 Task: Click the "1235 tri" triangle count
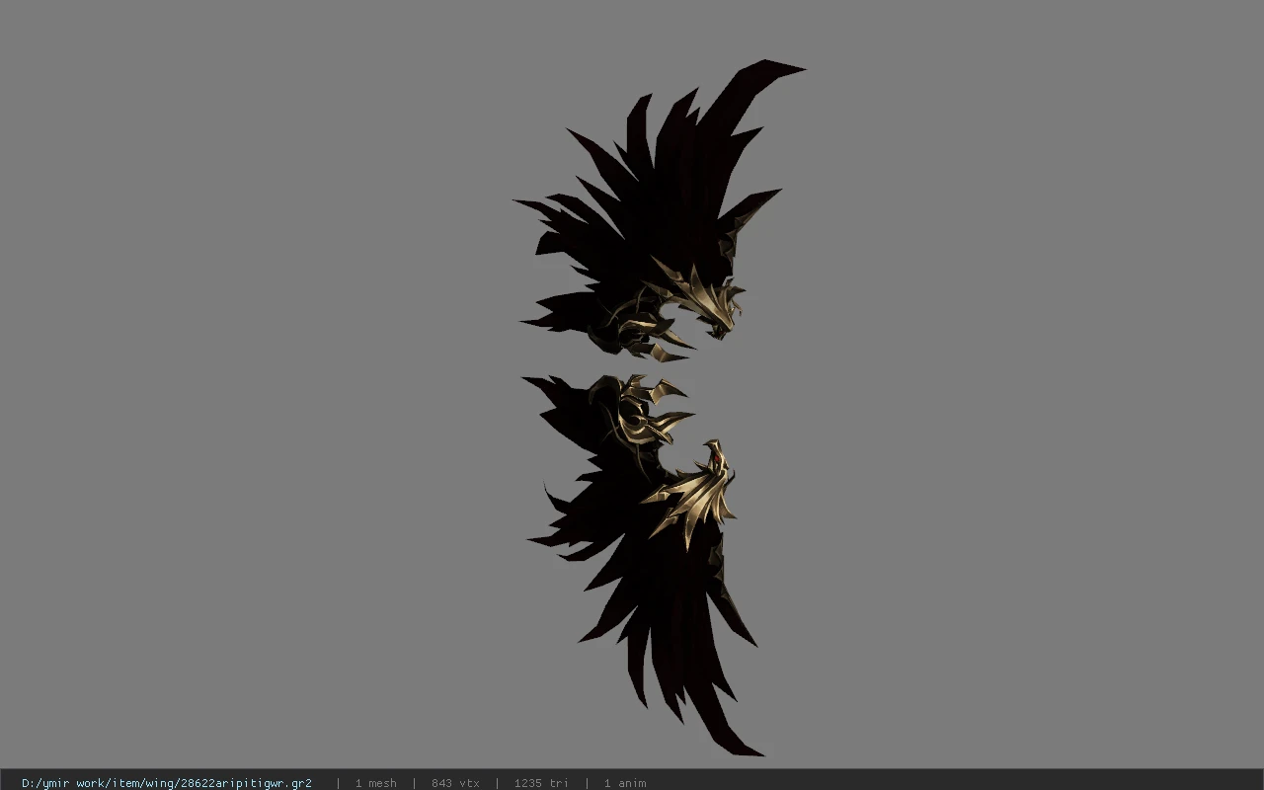541,783
